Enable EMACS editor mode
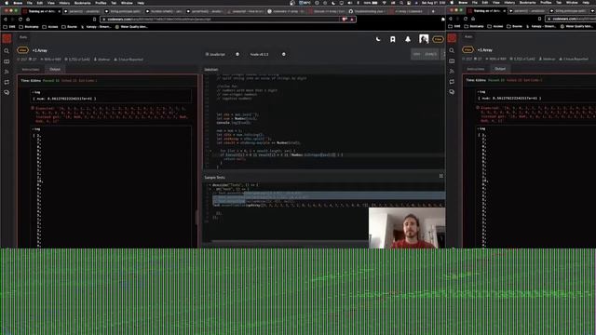This screenshot has height=335, width=596. (430, 54)
